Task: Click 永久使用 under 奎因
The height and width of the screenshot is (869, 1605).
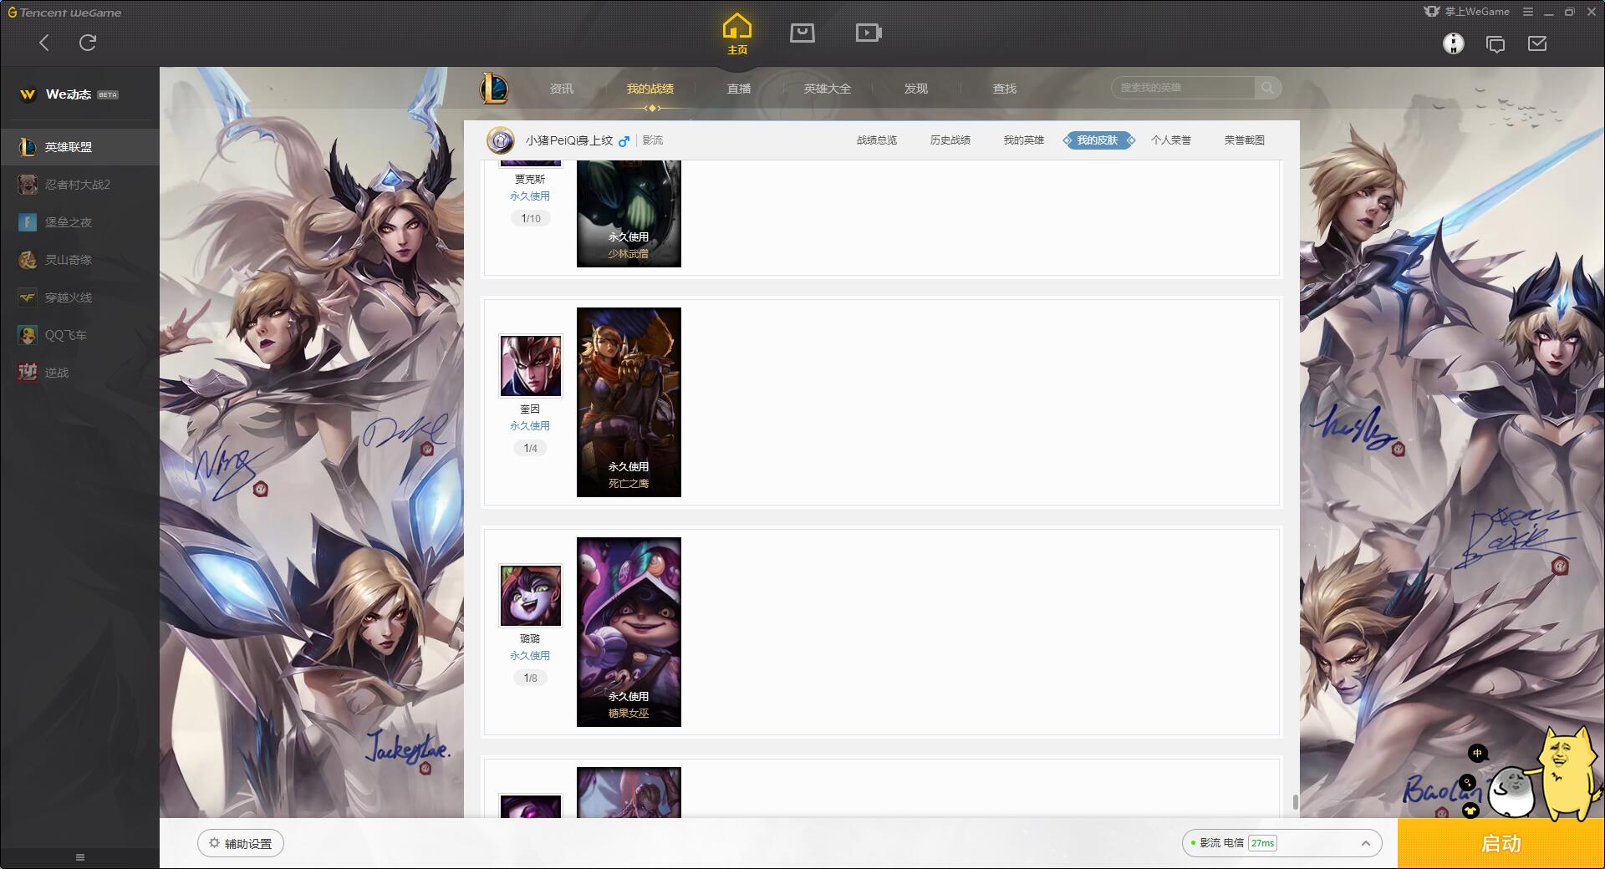Action: coord(530,426)
